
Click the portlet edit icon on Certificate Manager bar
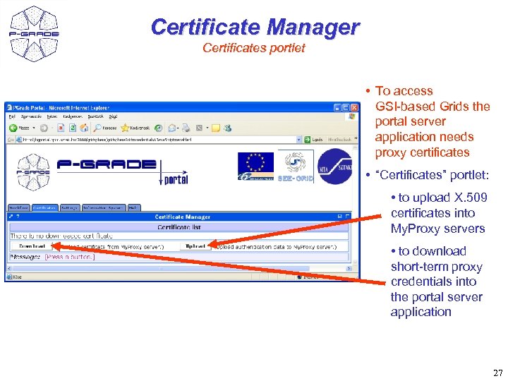click(x=11, y=217)
